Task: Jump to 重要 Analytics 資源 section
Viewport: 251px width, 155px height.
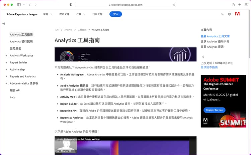Action: 212,47
